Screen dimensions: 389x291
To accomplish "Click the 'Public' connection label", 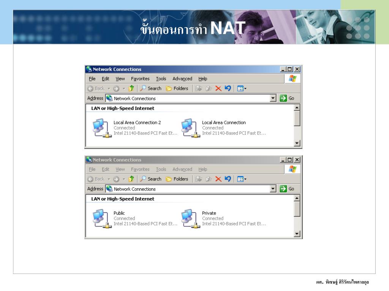I will [119, 213].
